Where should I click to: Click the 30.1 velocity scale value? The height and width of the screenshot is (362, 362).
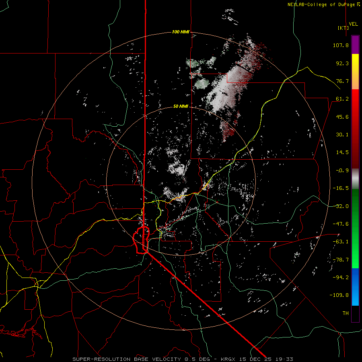tap(342, 135)
